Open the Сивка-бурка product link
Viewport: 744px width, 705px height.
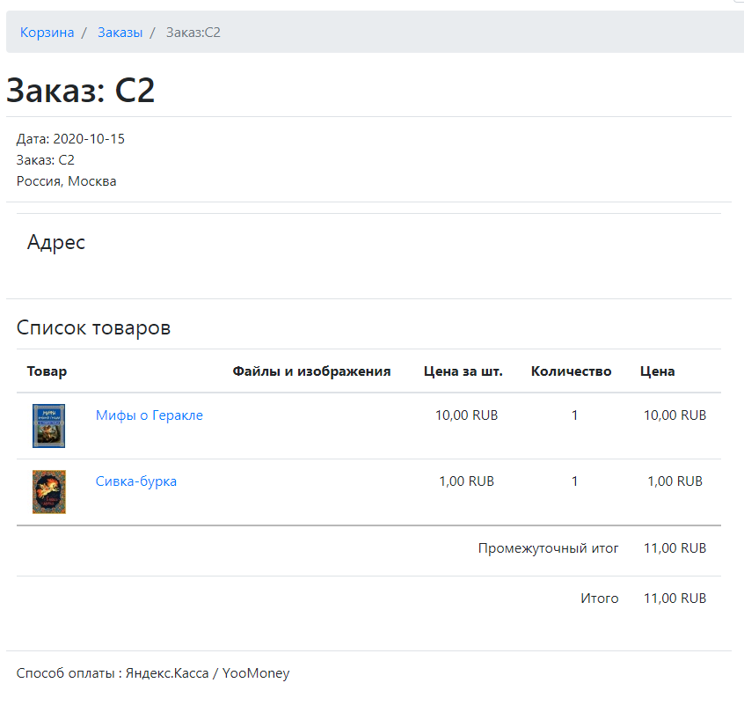point(136,481)
